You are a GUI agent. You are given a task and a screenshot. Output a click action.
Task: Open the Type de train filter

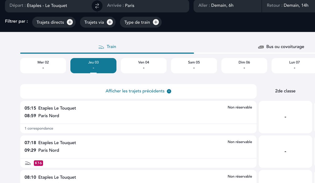point(141,22)
